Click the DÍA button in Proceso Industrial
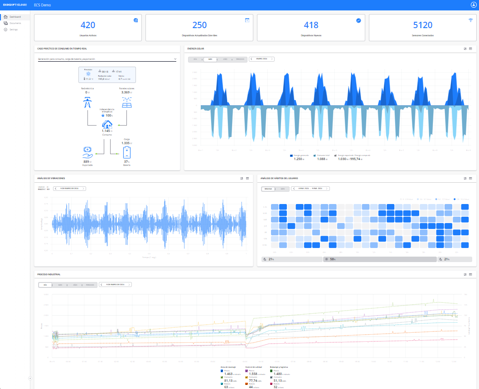 (x=45, y=285)
